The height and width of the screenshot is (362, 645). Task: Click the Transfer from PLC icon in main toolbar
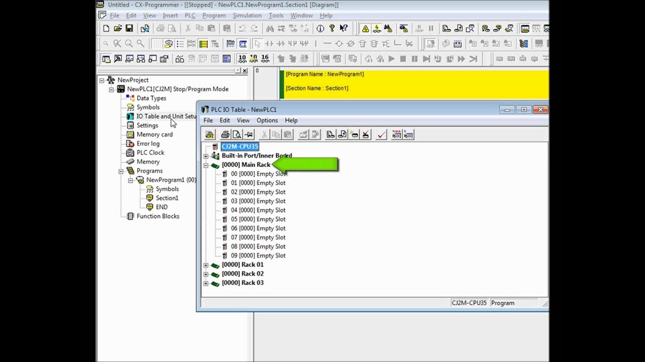tap(458, 29)
